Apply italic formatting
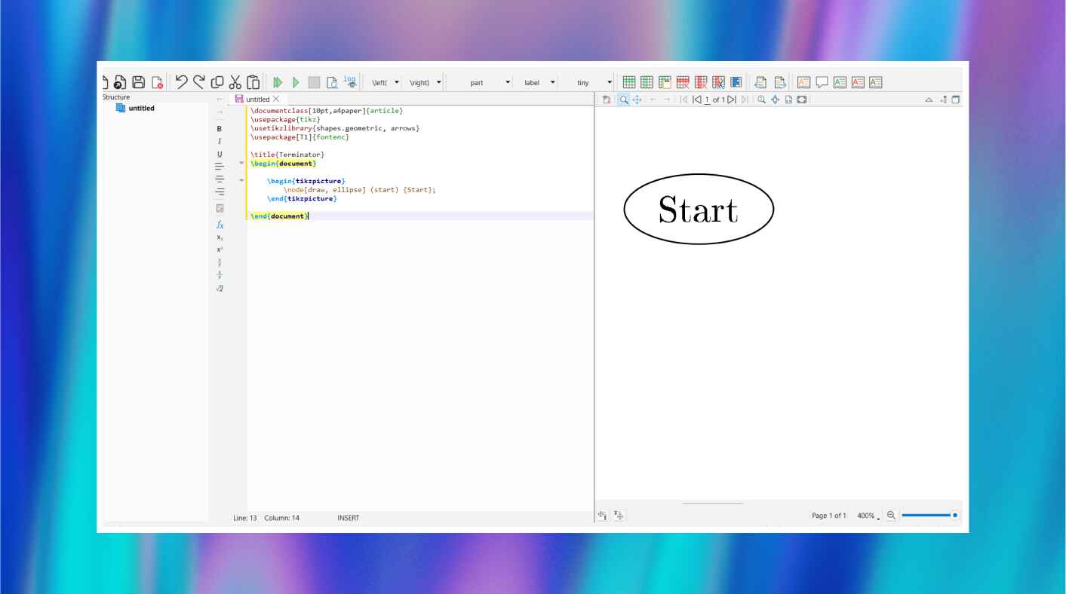The image size is (1066, 594). [x=220, y=142]
